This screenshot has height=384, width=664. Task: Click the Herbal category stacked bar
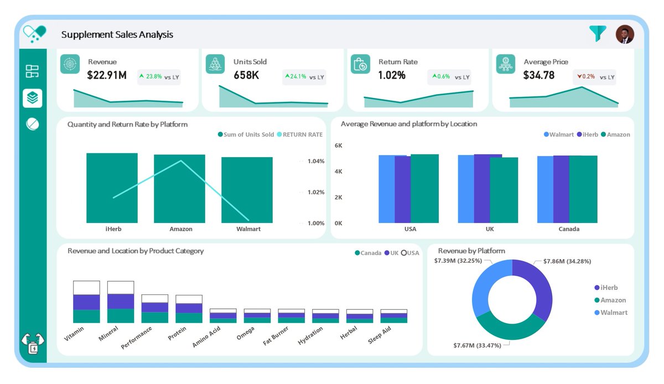click(360, 316)
